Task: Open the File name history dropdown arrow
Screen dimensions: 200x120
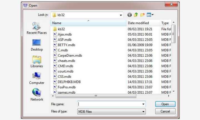Action: pos(143,104)
